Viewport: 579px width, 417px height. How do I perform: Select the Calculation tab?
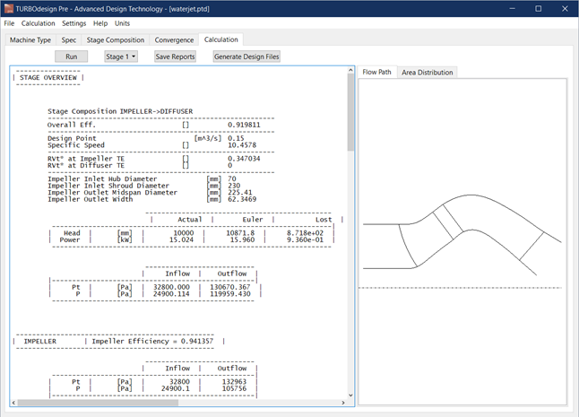(221, 39)
